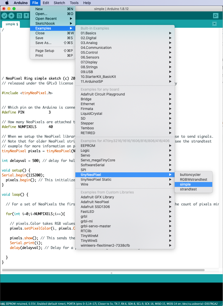Open the SD examples entry
Viewport: 223px width, 306px height.
click(125, 118)
